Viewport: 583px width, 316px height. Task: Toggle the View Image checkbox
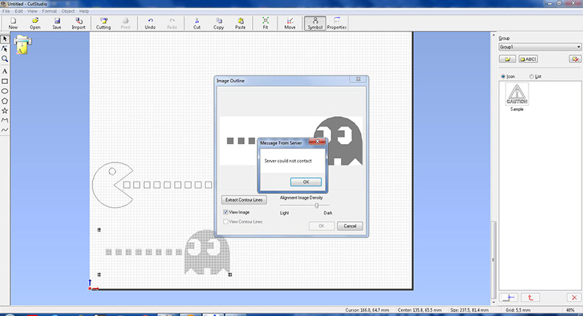[226, 212]
